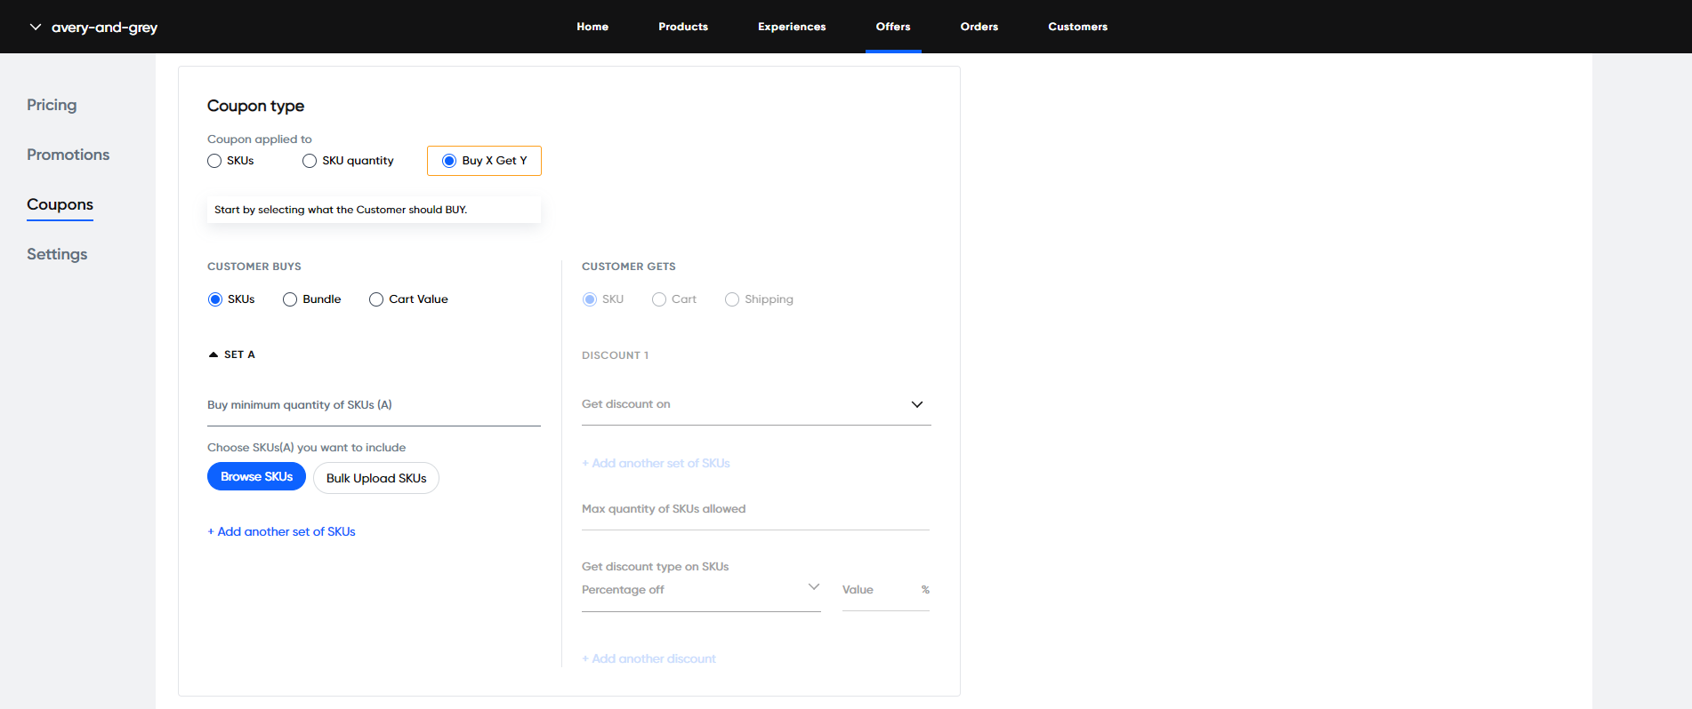Screen dimensions: 1692x709
Task: Focus the Buy minimum quantity of SKUs field
Action: [x=374, y=405]
